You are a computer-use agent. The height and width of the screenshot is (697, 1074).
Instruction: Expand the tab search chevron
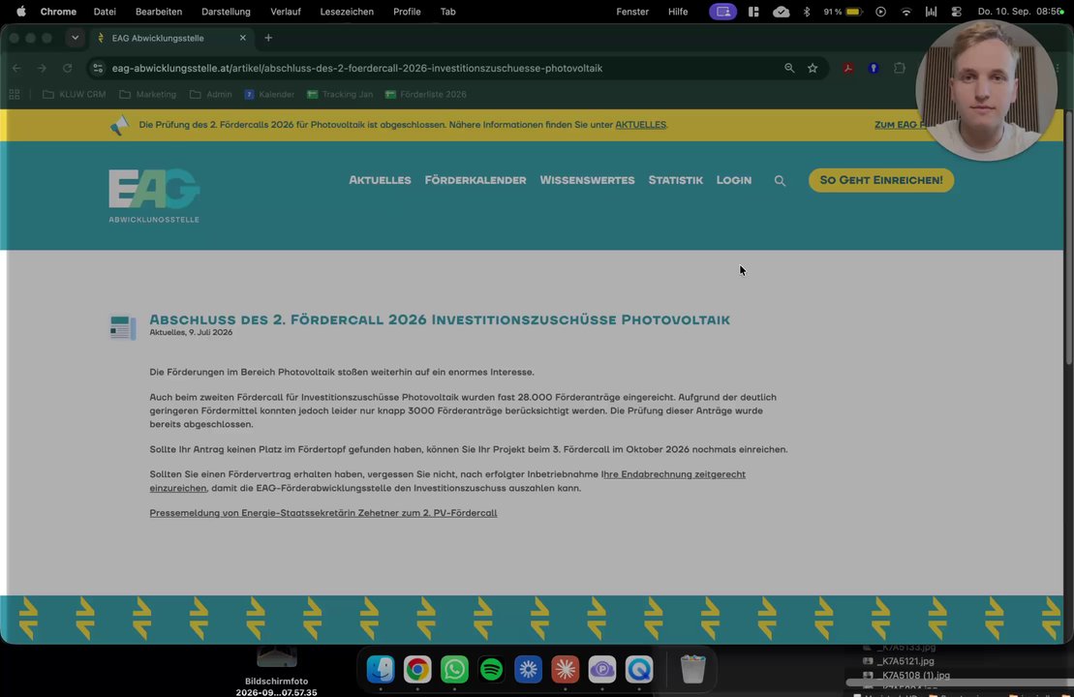click(75, 38)
